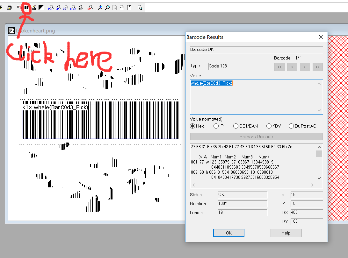Click the 'Barcode OK.' message text
The image size is (348, 258).
point(202,49)
